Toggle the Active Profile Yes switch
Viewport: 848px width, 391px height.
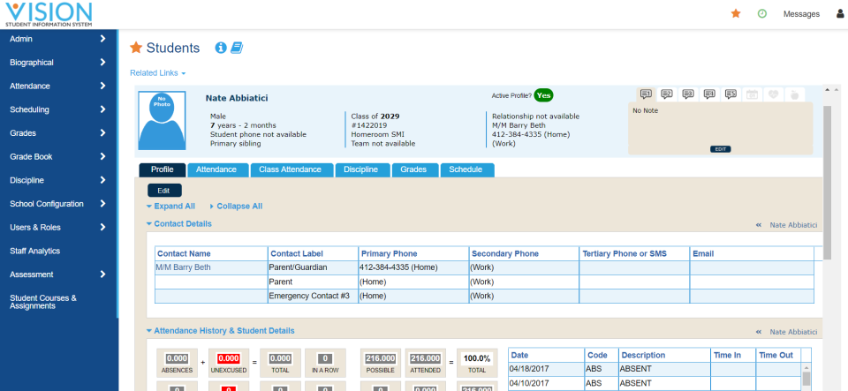tap(543, 95)
